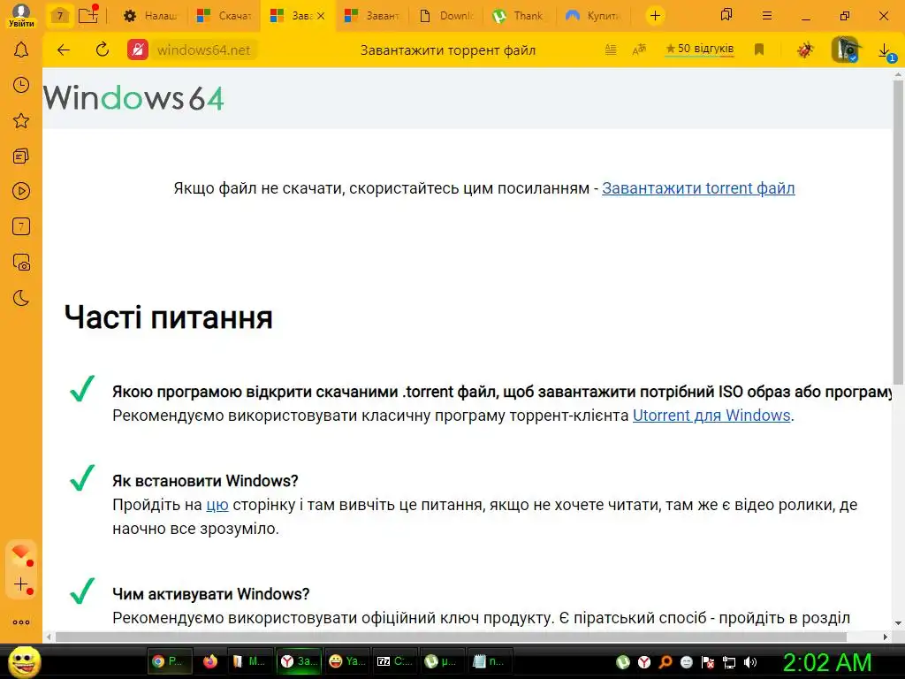This screenshot has width=905, height=679.
Task: Switch to the Скачат tab
Action: (224, 16)
